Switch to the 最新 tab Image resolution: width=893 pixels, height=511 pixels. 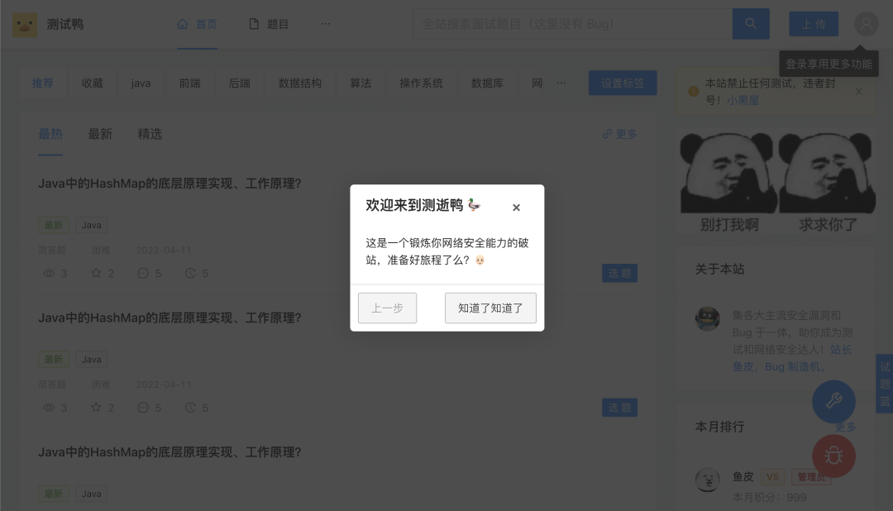[x=100, y=134]
